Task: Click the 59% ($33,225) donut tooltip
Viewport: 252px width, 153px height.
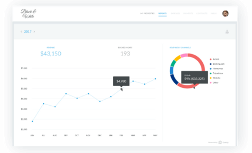Action: pos(194,77)
